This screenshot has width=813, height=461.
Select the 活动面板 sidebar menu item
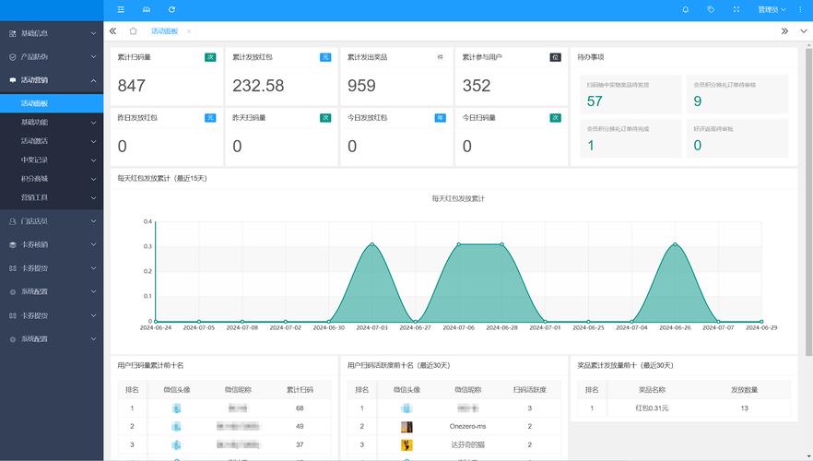pos(52,103)
